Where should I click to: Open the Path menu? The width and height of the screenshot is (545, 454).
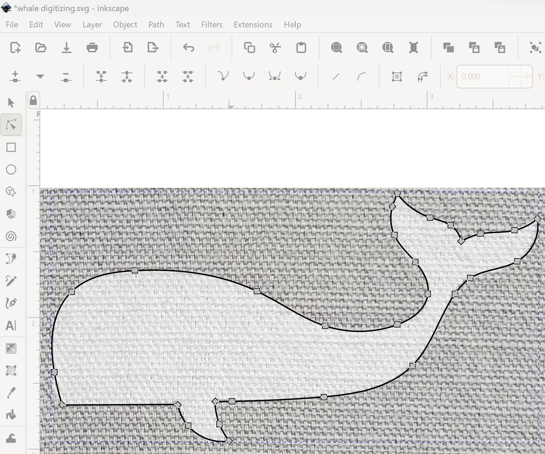click(156, 25)
